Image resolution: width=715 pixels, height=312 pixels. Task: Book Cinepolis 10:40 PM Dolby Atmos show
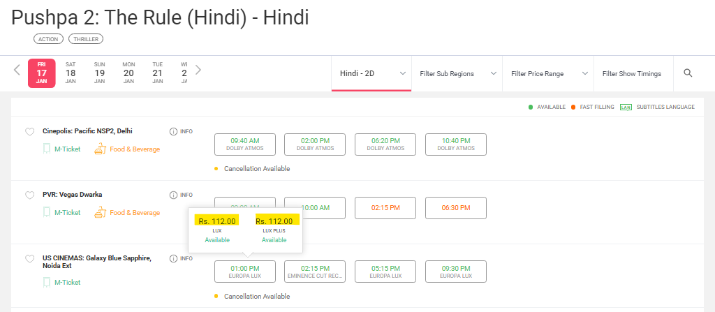[456, 144]
